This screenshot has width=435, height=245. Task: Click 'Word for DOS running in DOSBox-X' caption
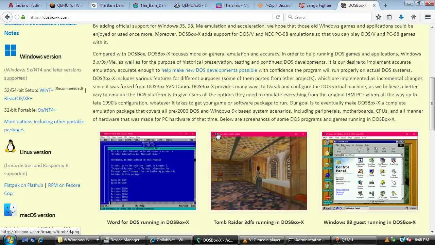(148, 222)
